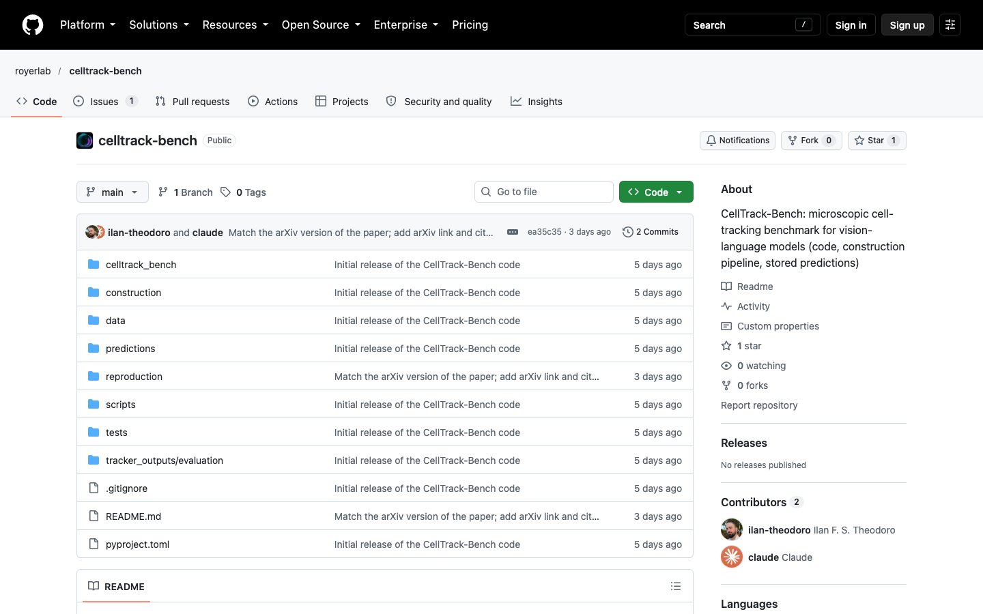Open the Pricing link
This screenshot has height=614, width=983.
pyautogui.click(x=470, y=25)
